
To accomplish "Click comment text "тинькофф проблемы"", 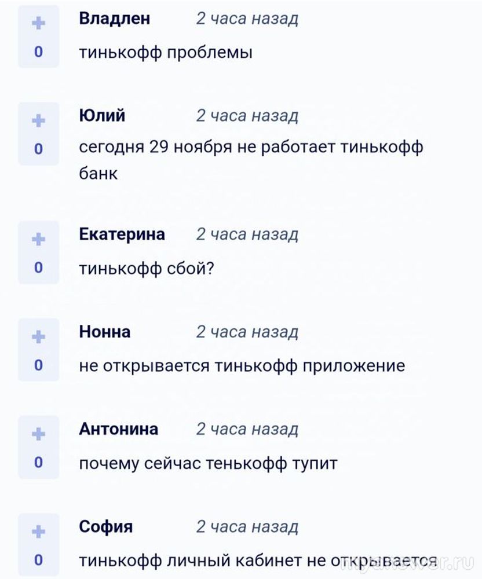I will [166, 53].
